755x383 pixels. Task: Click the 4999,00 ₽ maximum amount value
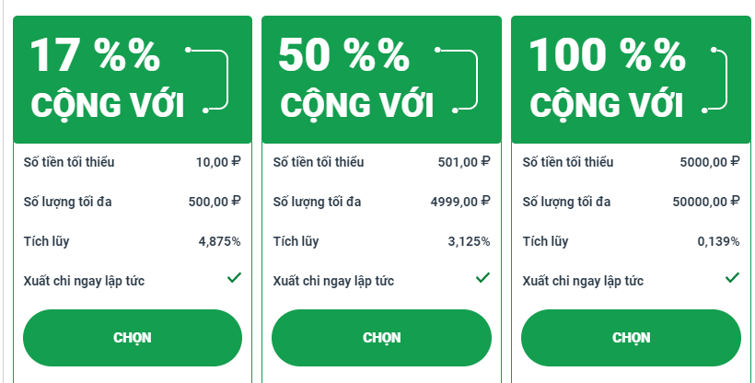(460, 202)
